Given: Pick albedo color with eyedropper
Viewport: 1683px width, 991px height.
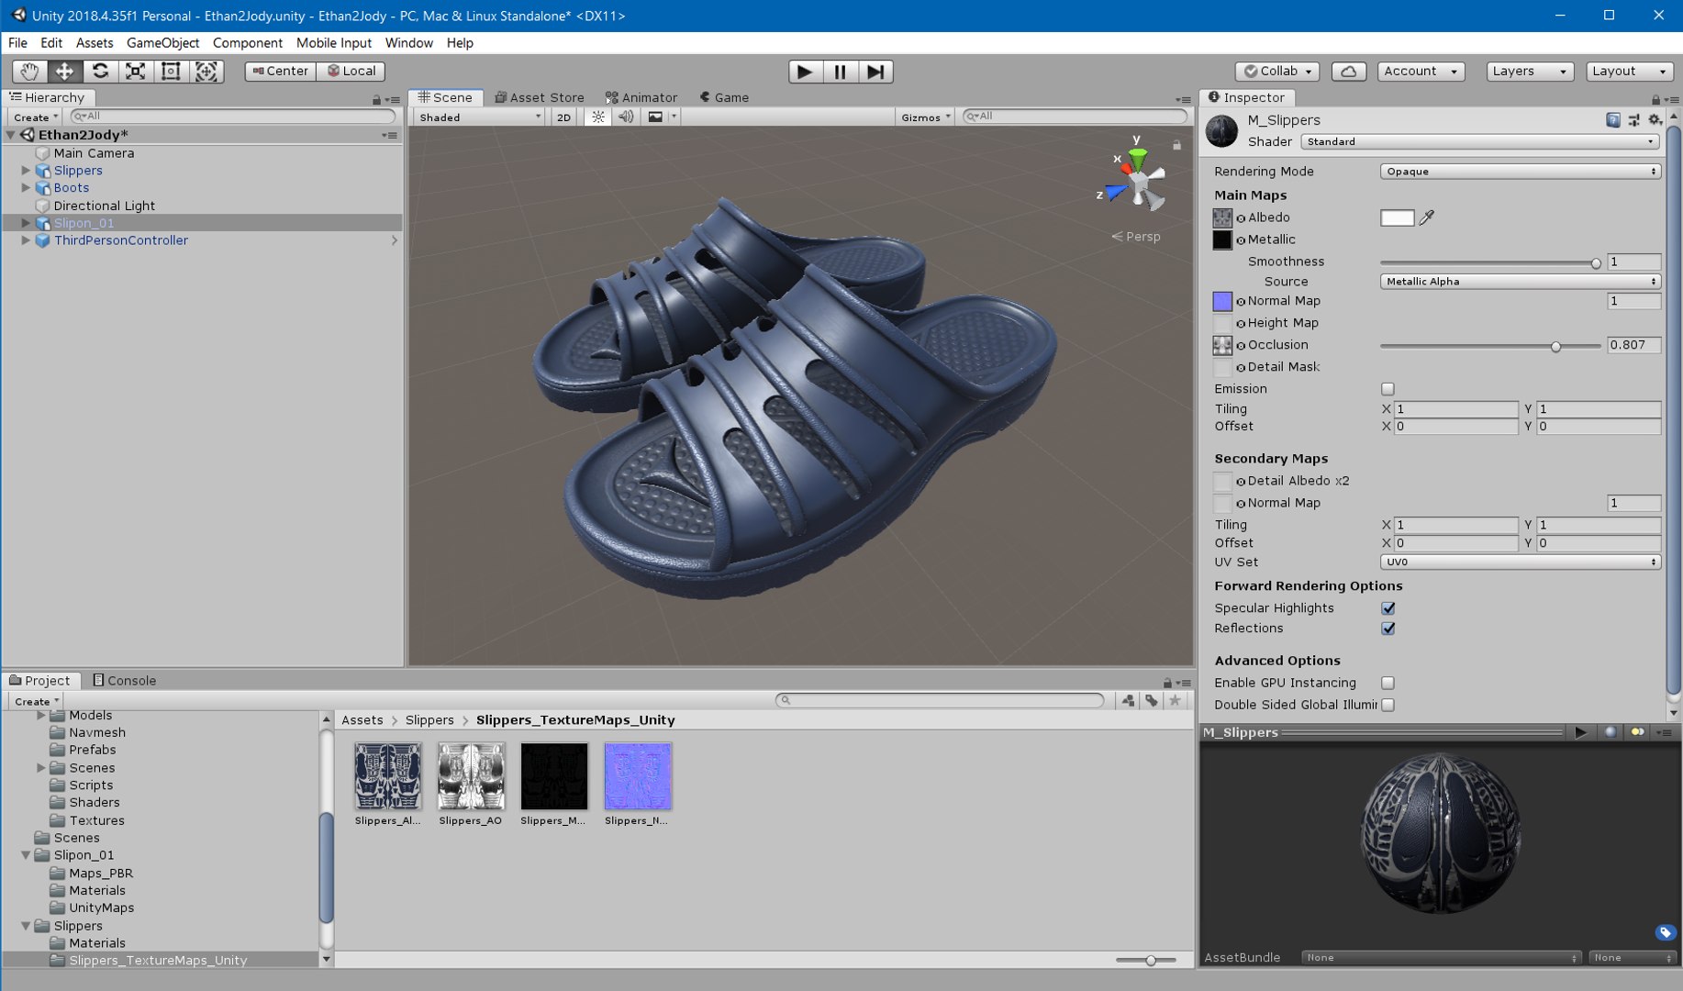Looking at the screenshot, I should [1426, 217].
